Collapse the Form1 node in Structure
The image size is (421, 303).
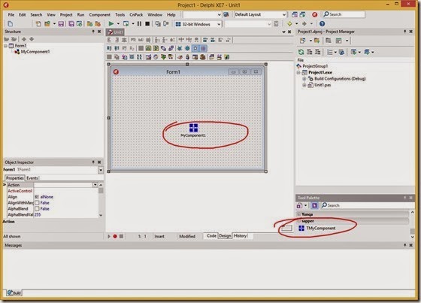coord(6,46)
